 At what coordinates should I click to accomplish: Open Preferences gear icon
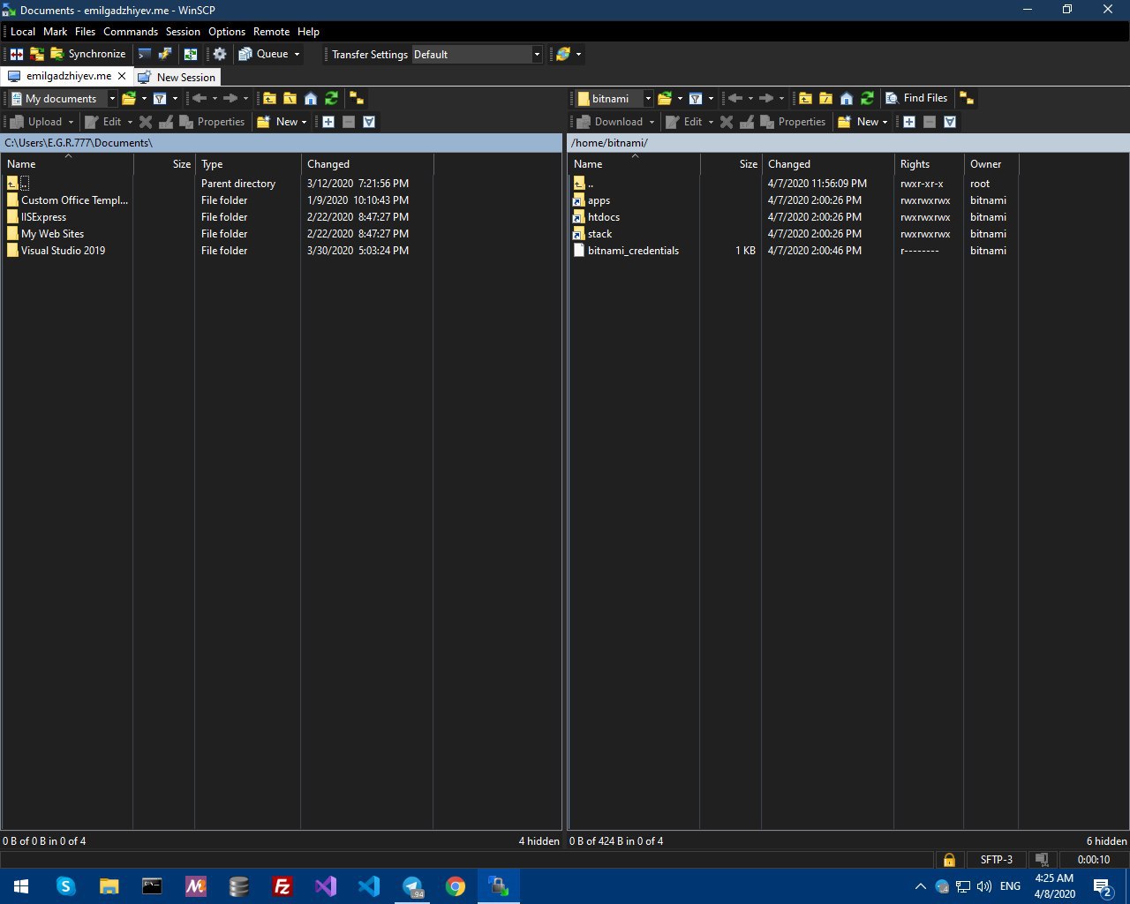[220, 54]
